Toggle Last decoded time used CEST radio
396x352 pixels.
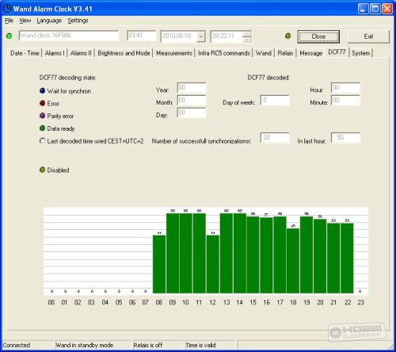[x=42, y=141]
